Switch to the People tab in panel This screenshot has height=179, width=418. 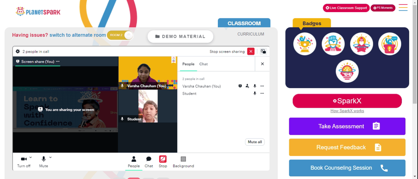point(188,64)
